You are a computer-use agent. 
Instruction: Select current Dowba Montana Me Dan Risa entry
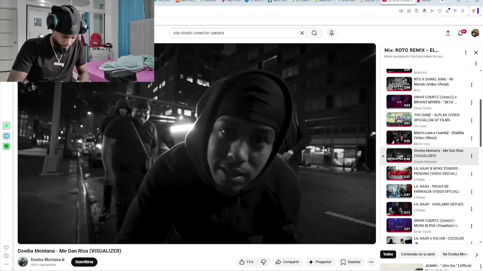pos(430,156)
